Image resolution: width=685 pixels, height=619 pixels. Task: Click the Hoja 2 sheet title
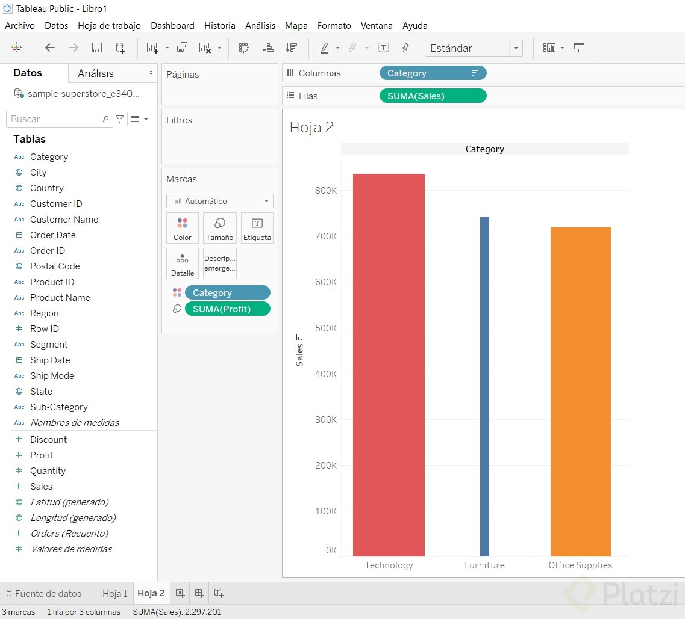(311, 127)
